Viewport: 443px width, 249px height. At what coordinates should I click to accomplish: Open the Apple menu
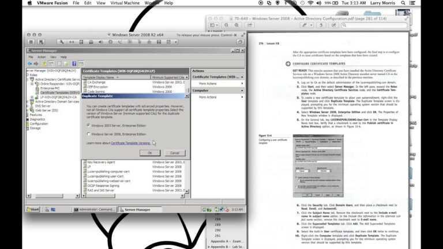[x=30, y=3]
